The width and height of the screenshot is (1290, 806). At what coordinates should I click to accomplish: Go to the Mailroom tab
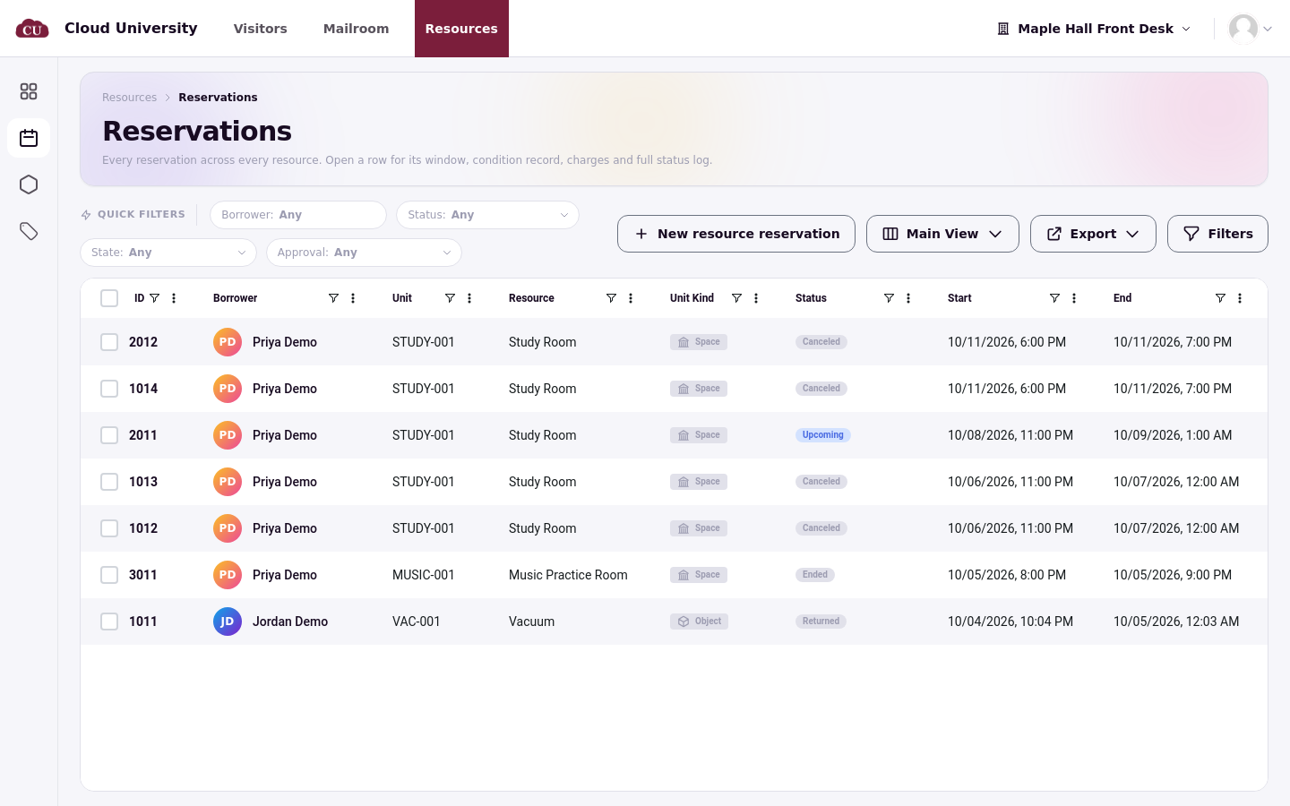tap(357, 29)
